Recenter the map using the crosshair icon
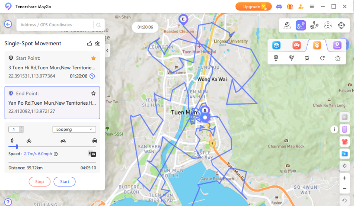Image resolution: width=354 pixels, height=206 pixels. [x=344, y=166]
